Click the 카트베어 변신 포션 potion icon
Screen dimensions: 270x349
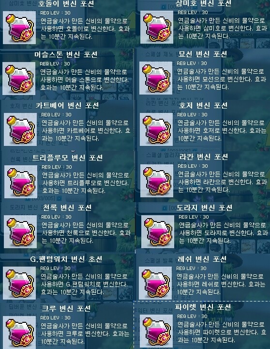coord(20,129)
